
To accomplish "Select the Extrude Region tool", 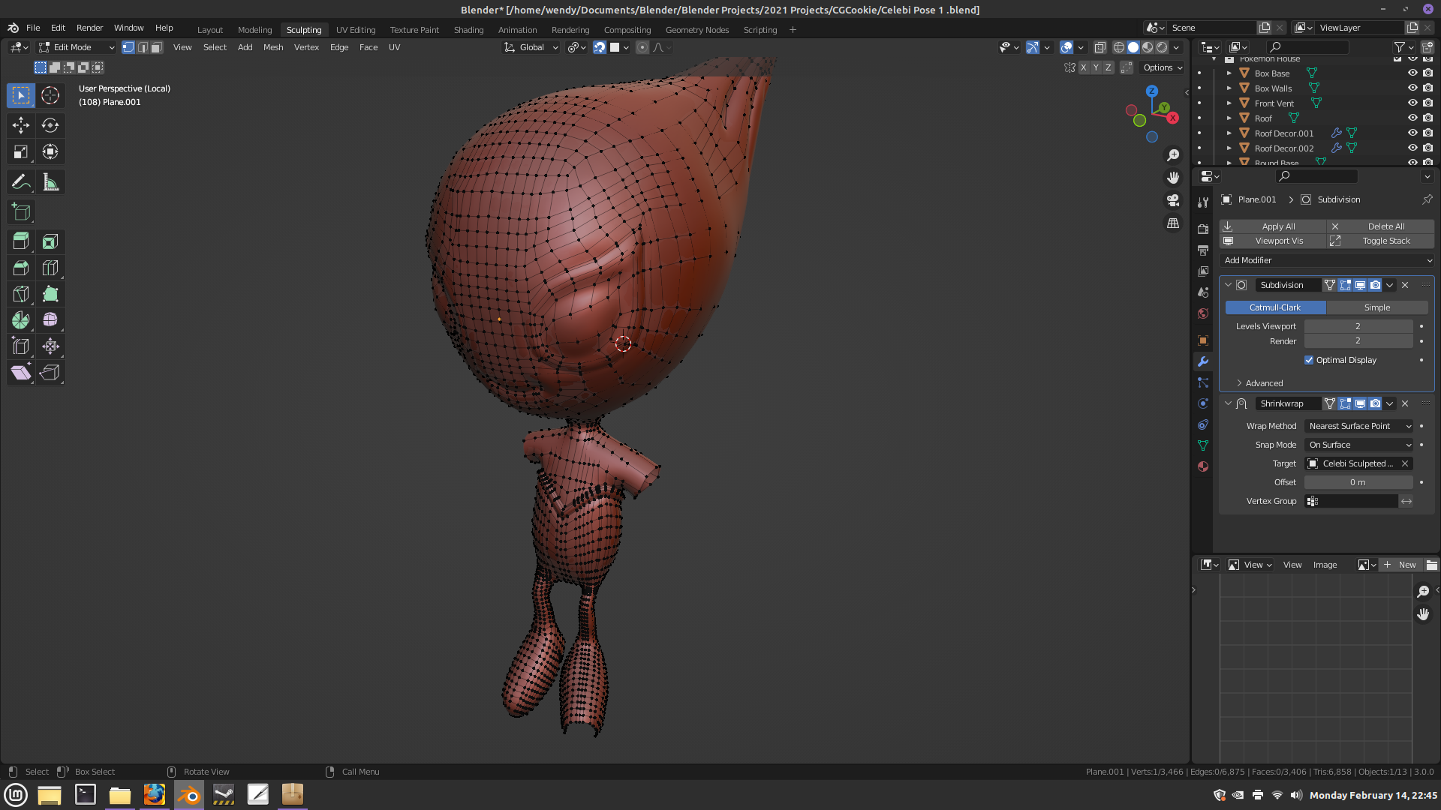I will click(x=20, y=241).
